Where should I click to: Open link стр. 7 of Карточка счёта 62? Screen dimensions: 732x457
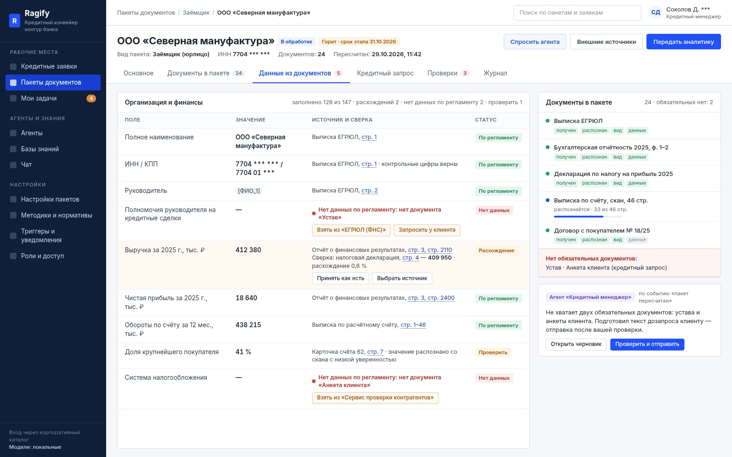tap(375, 352)
